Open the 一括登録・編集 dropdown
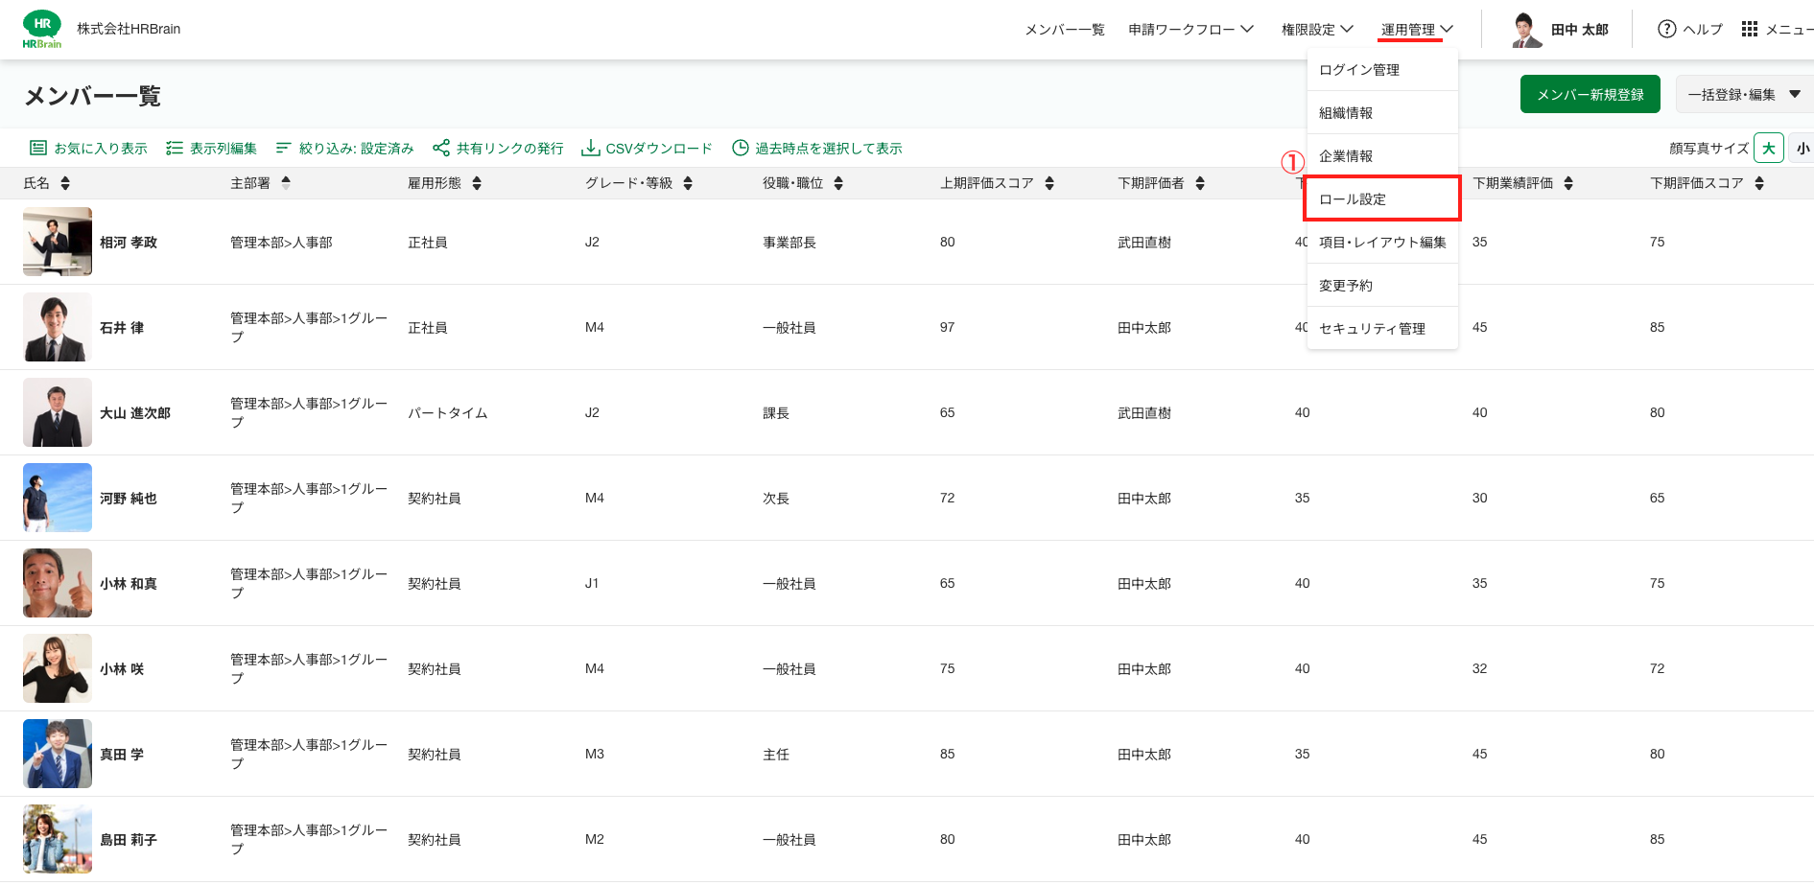Viewport: 1814px width, 885px height. 1744,94
